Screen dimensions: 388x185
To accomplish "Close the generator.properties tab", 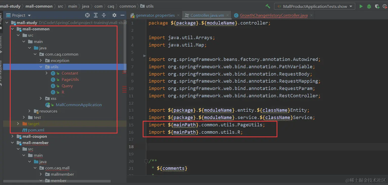I will (x=179, y=15).
